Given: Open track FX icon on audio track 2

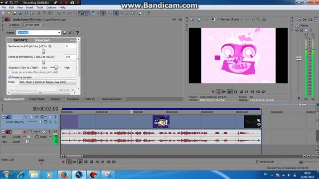Looking at the screenshot, I should 36,132.
